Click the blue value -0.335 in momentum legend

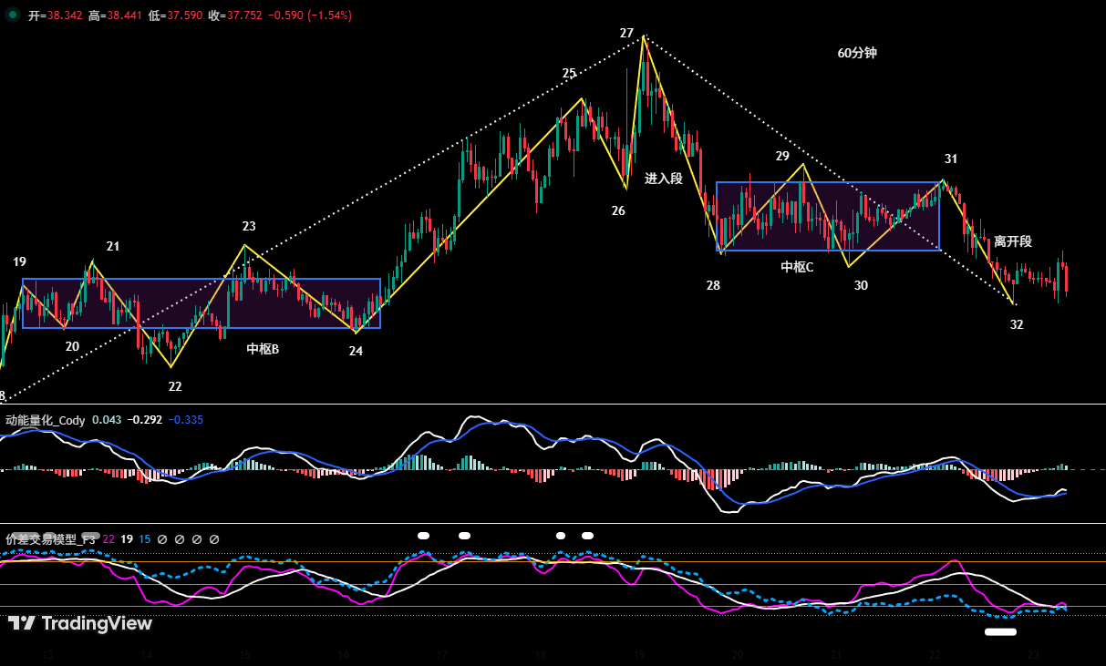coord(186,420)
